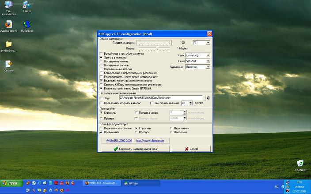Open the ©Killer{R}, 2002-2006 link
Viewport: 311px width, 194px height.
tap(119, 141)
